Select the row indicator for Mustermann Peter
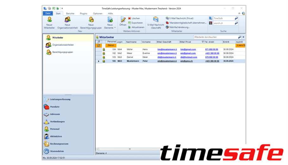Screen dimensions: 288x165 pyautogui.click(x=99, y=61)
